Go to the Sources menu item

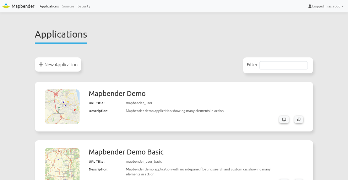point(68,6)
